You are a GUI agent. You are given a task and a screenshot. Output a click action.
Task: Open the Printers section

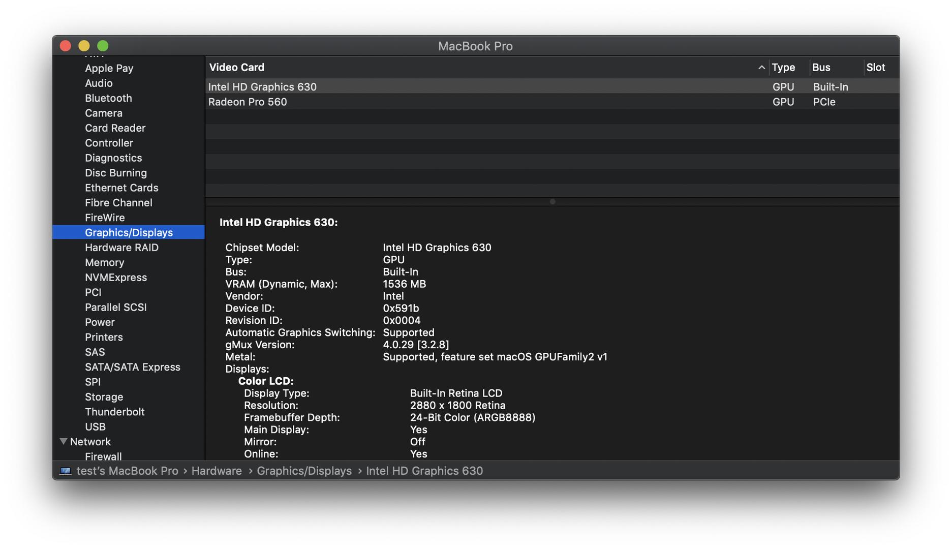pyautogui.click(x=104, y=337)
